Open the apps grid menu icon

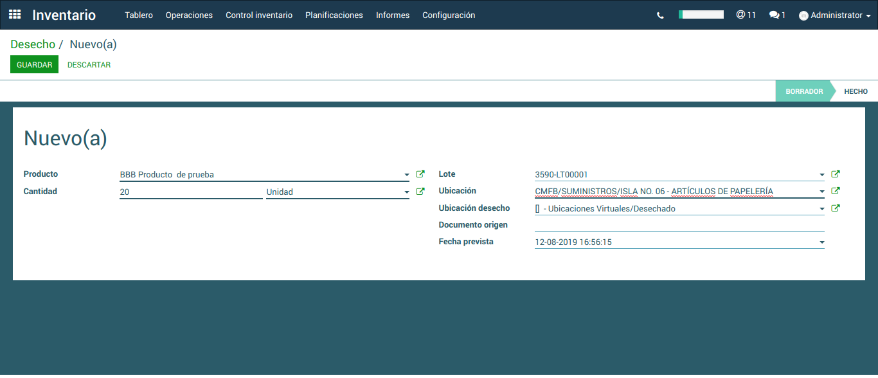pos(15,15)
